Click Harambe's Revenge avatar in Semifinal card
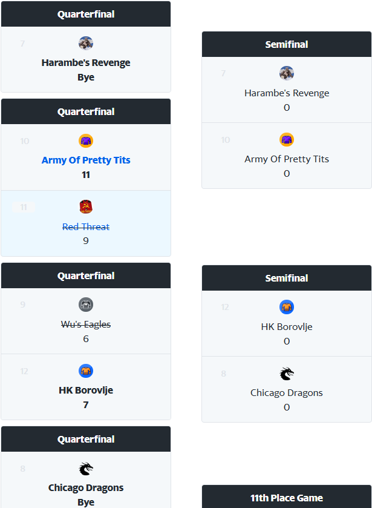The height and width of the screenshot is (508, 372). click(287, 74)
